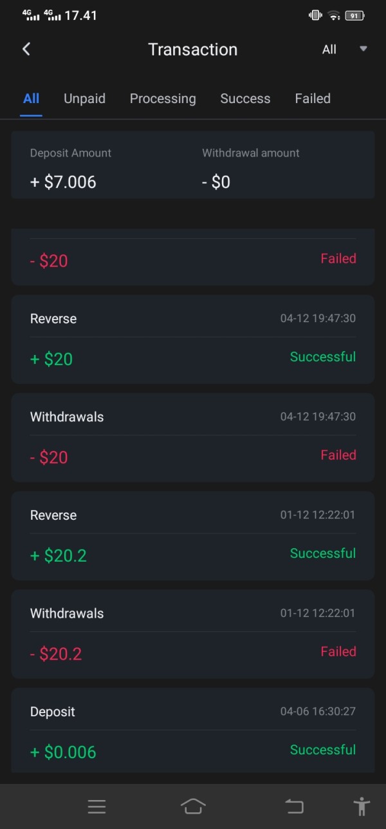
Task: Switch to the Unpaid tab
Action: click(84, 99)
